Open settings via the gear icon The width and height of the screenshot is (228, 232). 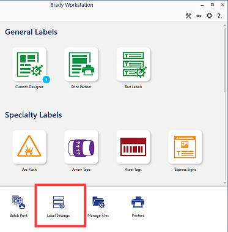click(x=209, y=16)
